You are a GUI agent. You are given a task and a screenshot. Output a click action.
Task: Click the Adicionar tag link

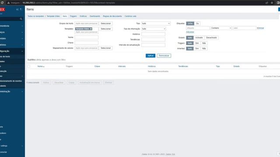click(190, 32)
